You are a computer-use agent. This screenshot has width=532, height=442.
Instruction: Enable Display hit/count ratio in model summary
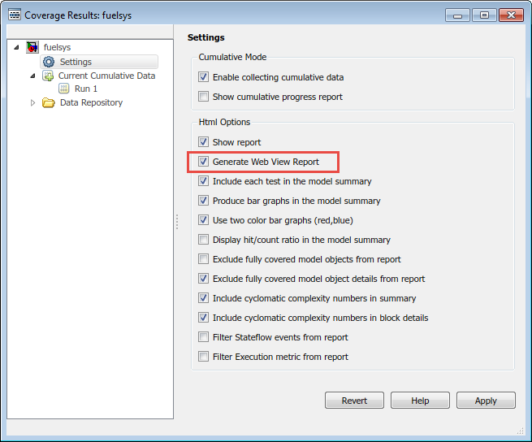point(203,240)
